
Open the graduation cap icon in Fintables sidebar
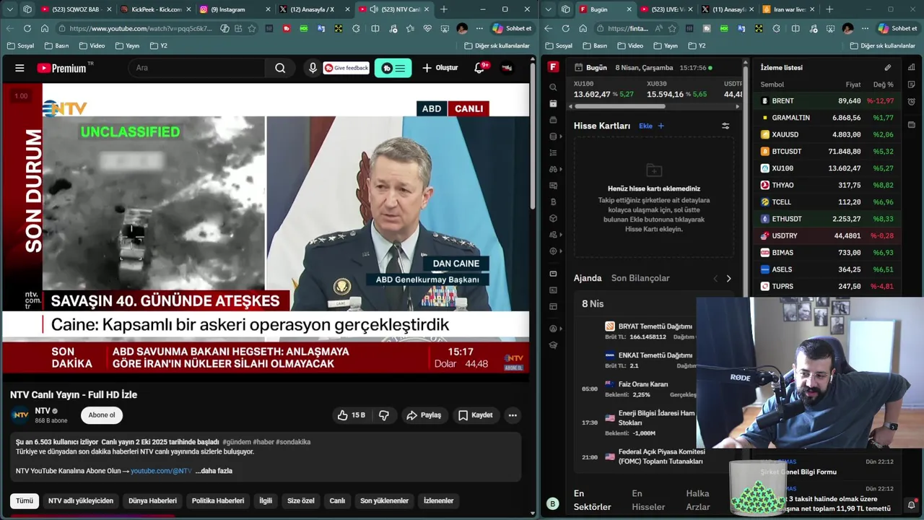(x=553, y=345)
